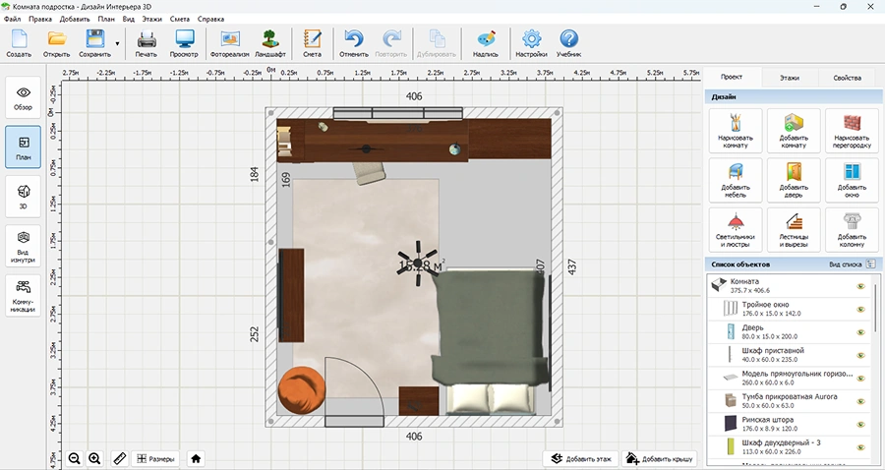Click the Добавить этаж button

580,458
